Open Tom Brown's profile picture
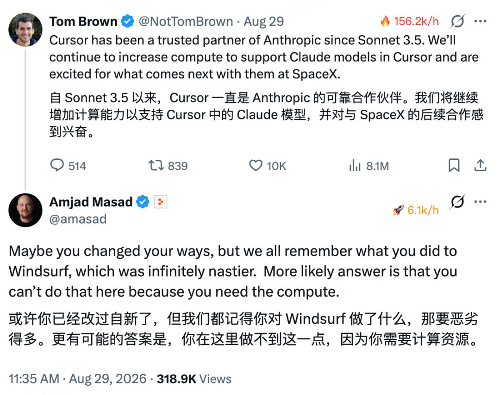Image resolution: width=500 pixels, height=395 pixels. tap(25, 30)
